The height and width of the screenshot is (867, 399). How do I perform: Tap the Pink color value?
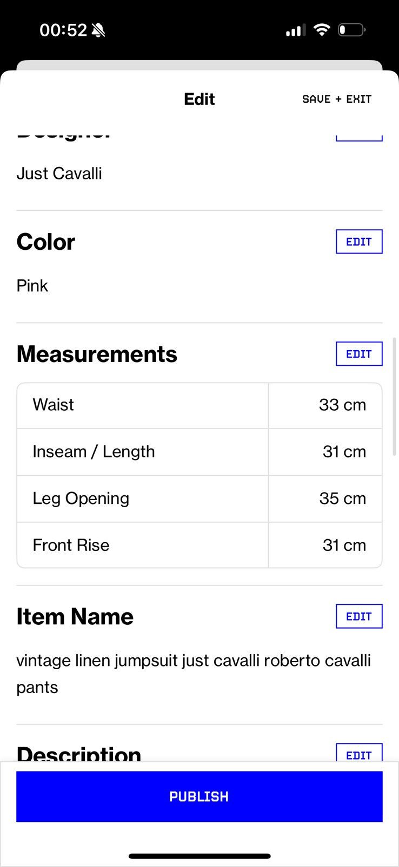click(32, 286)
